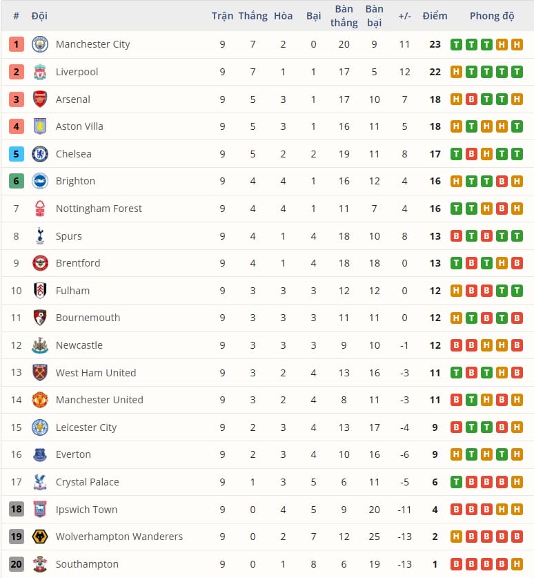Click the Spurs cockerel crest icon
The height and width of the screenshot is (578, 534).
pos(40,236)
